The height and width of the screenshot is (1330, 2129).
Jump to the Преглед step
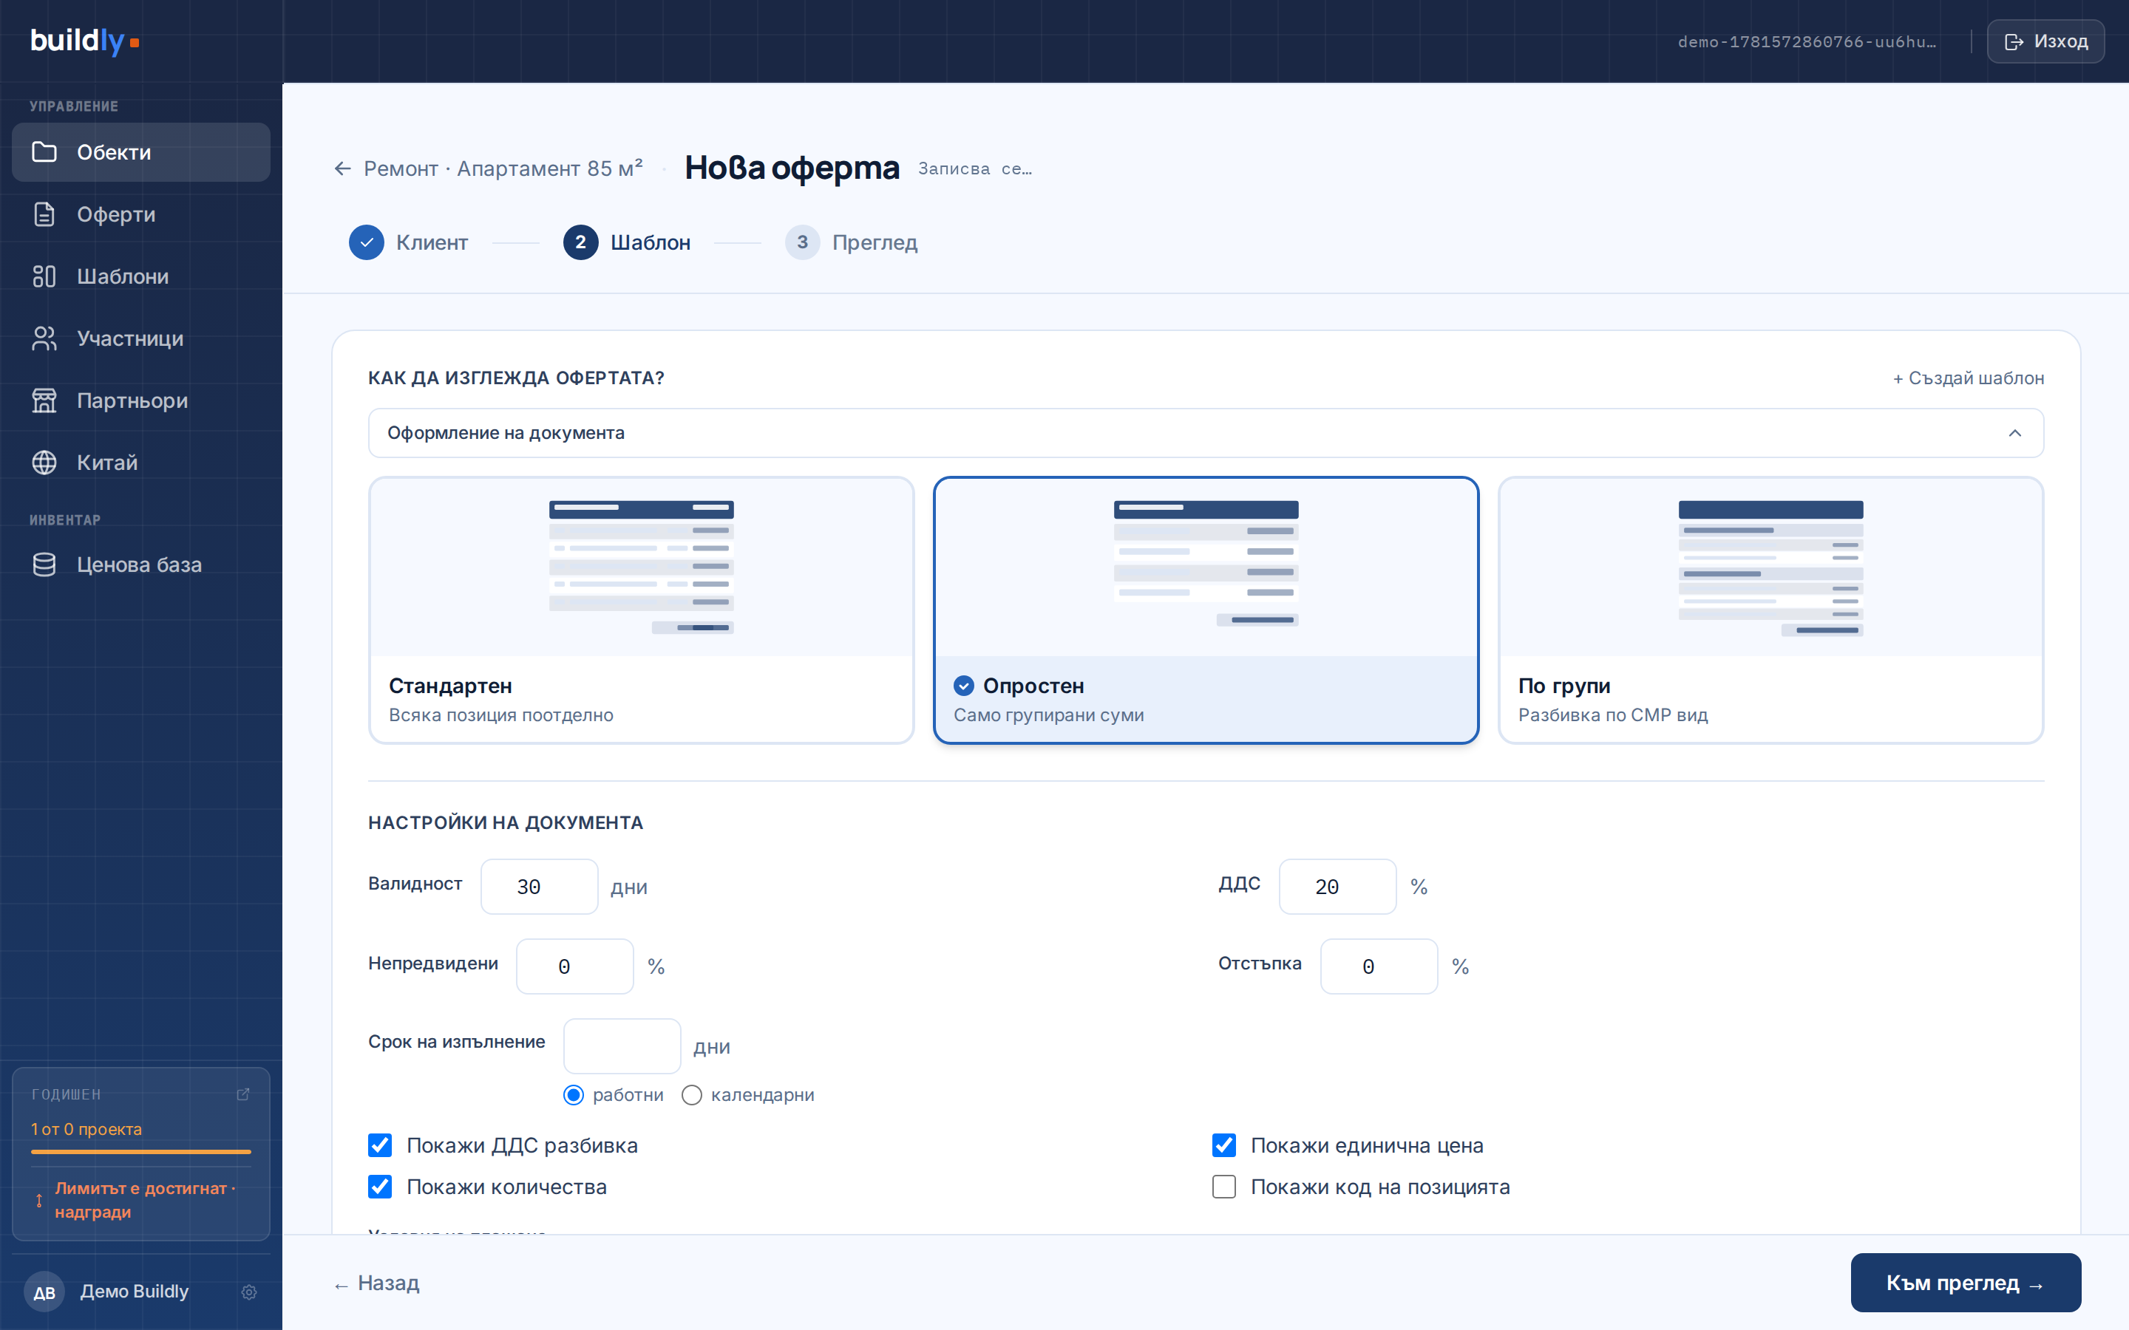(x=851, y=243)
